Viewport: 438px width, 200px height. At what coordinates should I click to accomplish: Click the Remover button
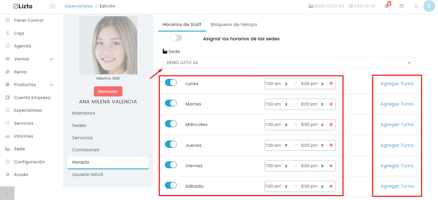click(108, 91)
